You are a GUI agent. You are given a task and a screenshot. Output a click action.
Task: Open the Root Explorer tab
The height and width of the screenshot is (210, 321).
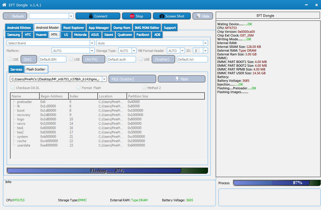coord(74,28)
